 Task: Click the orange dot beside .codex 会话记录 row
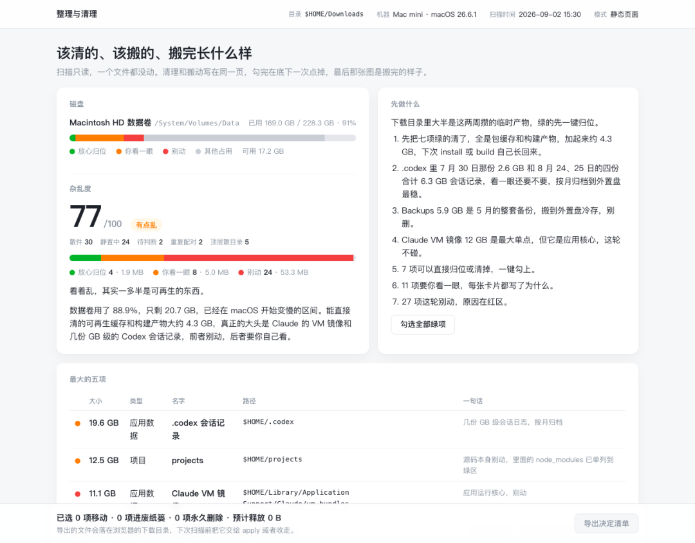click(78, 423)
